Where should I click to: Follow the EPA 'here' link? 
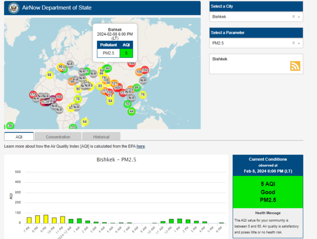pyautogui.click(x=140, y=146)
